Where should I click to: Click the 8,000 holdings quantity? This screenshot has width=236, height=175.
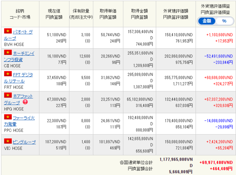point(86,121)
